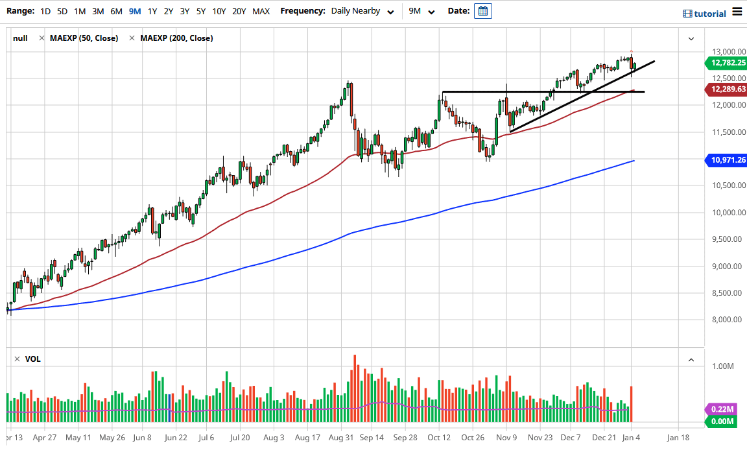The height and width of the screenshot is (450, 747).
Task: Click the green 12,782.25 price flag
Action: (x=726, y=63)
